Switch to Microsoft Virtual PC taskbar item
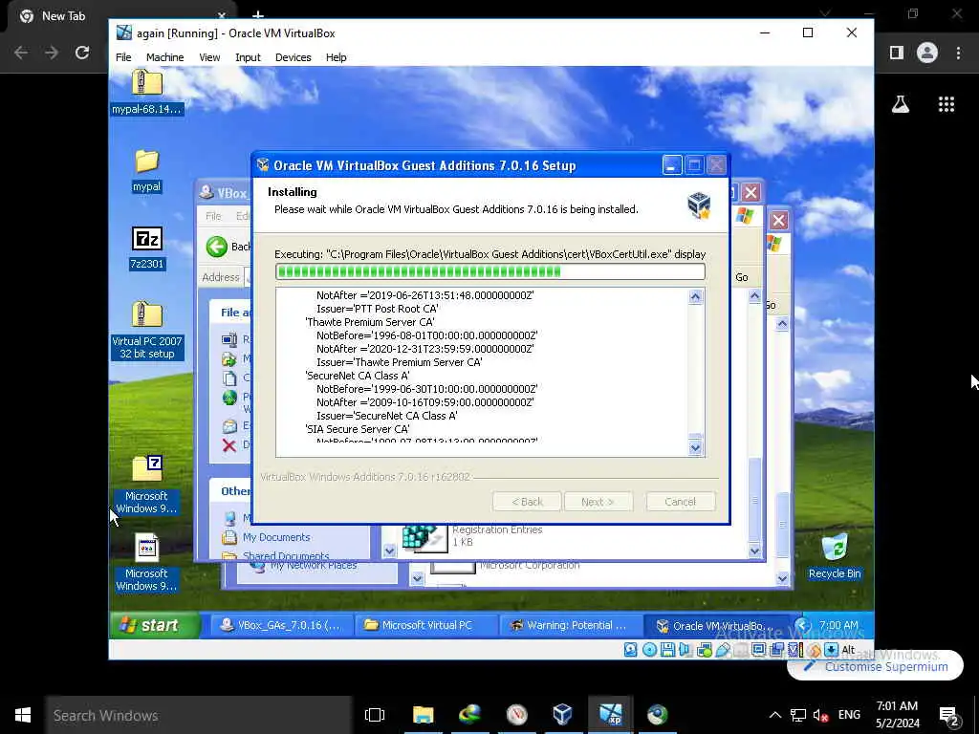 pos(426,625)
